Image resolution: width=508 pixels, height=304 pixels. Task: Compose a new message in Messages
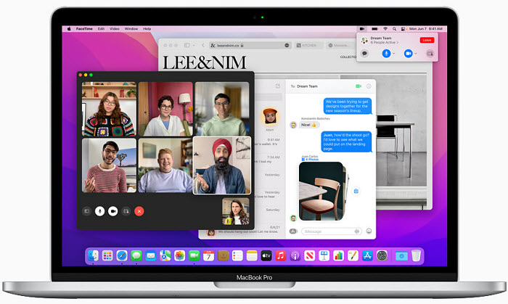(278, 86)
